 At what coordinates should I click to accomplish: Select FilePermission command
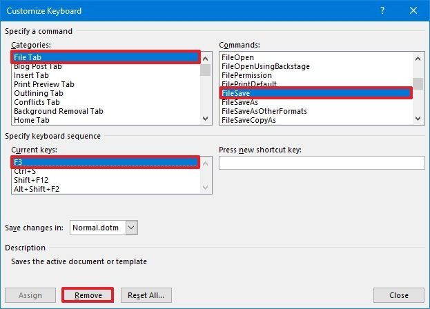pos(316,75)
